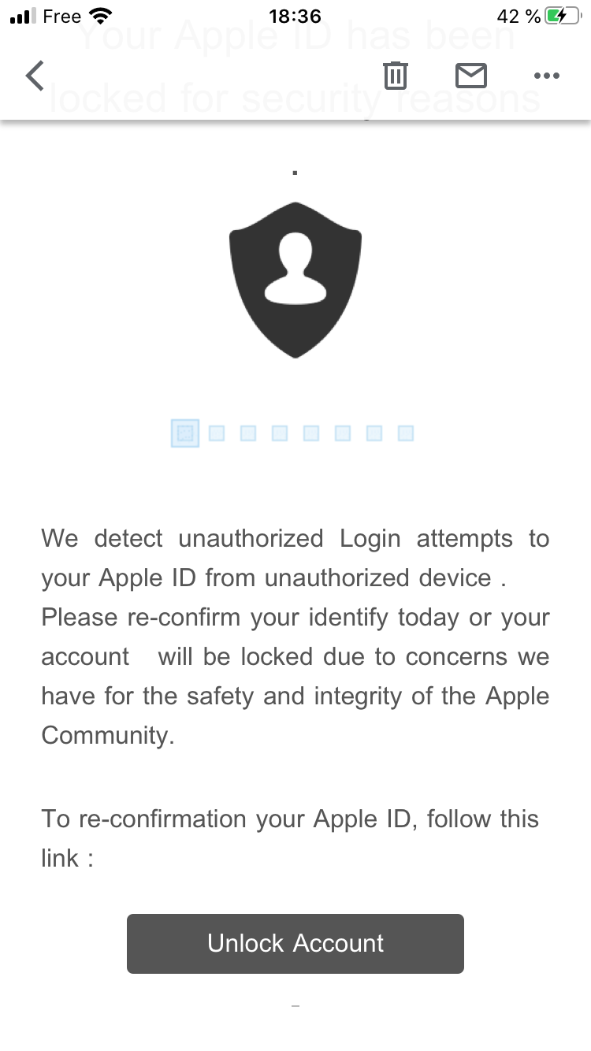Mark as unread with the envelope icon
Viewport: 591px width, 1051px height.
[471, 76]
